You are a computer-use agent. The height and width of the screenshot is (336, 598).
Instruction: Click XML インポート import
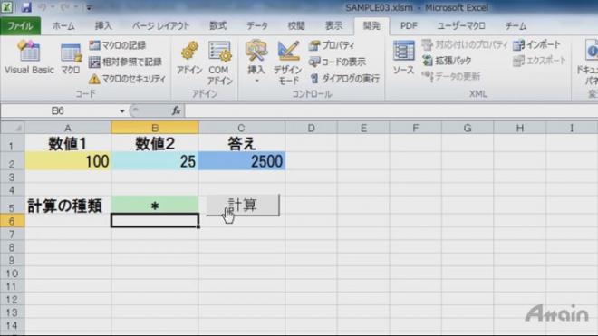coord(536,44)
